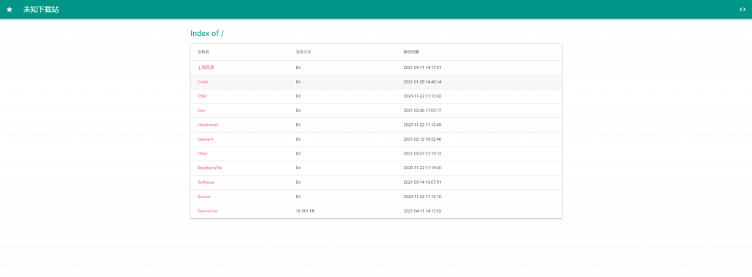This screenshot has width=752, height=277.
Task: Open the Crack folder
Action: (203, 82)
